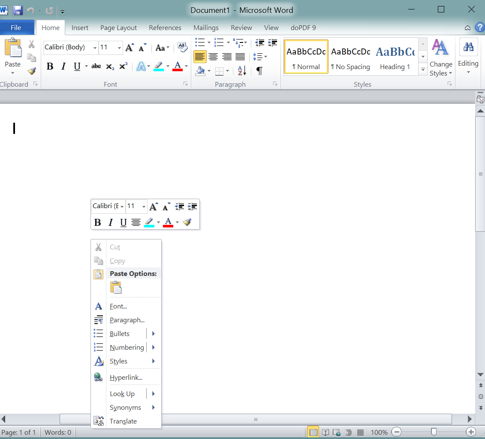The height and width of the screenshot is (439, 485).
Task: Click the zoom slider handle
Action: point(434,432)
